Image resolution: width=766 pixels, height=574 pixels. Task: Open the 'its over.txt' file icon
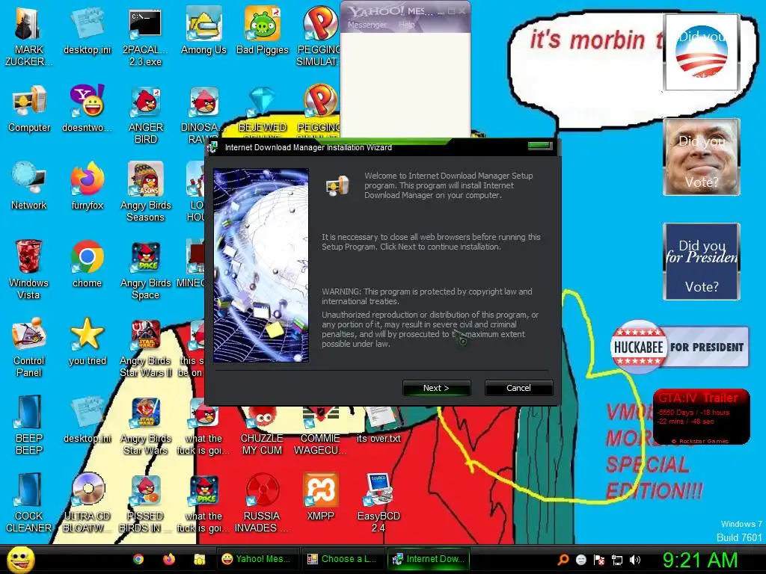coord(379,425)
